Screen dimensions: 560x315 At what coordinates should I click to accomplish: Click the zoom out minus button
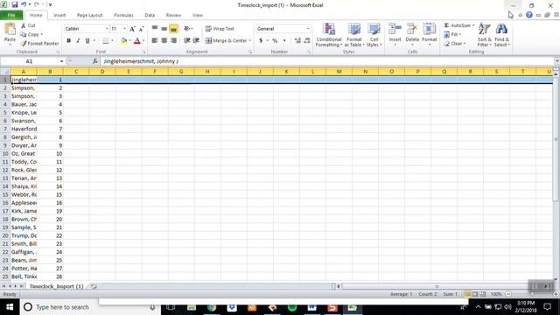(508, 294)
